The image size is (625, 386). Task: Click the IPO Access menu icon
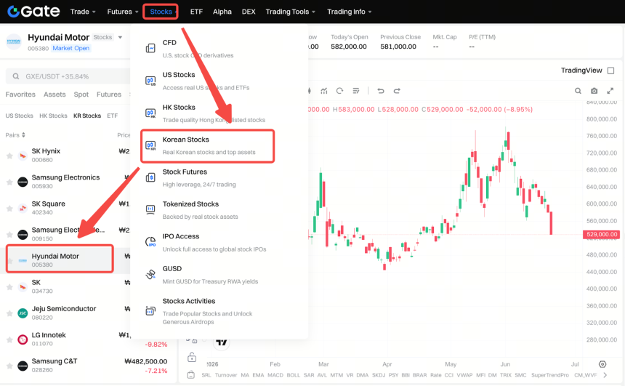(150, 242)
